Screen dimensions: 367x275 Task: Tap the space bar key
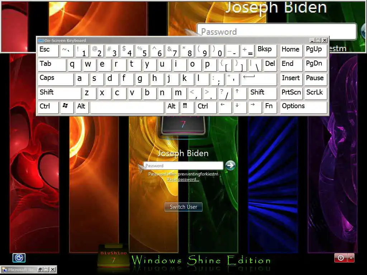(x=127, y=107)
